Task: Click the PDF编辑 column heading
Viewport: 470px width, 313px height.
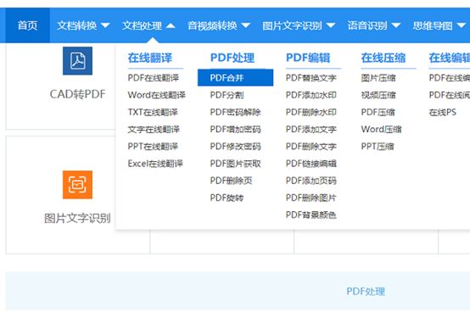Action: coord(308,58)
